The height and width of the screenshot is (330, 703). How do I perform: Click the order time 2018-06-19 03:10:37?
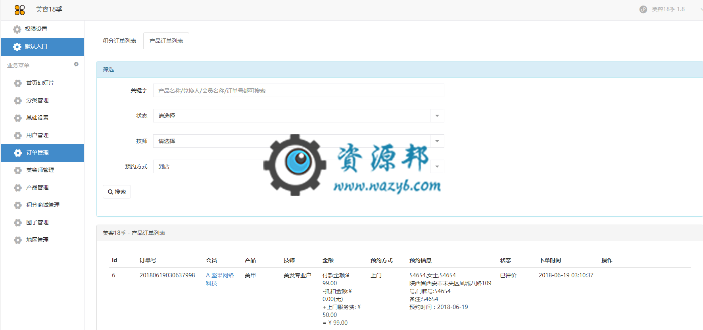click(x=566, y=275)
